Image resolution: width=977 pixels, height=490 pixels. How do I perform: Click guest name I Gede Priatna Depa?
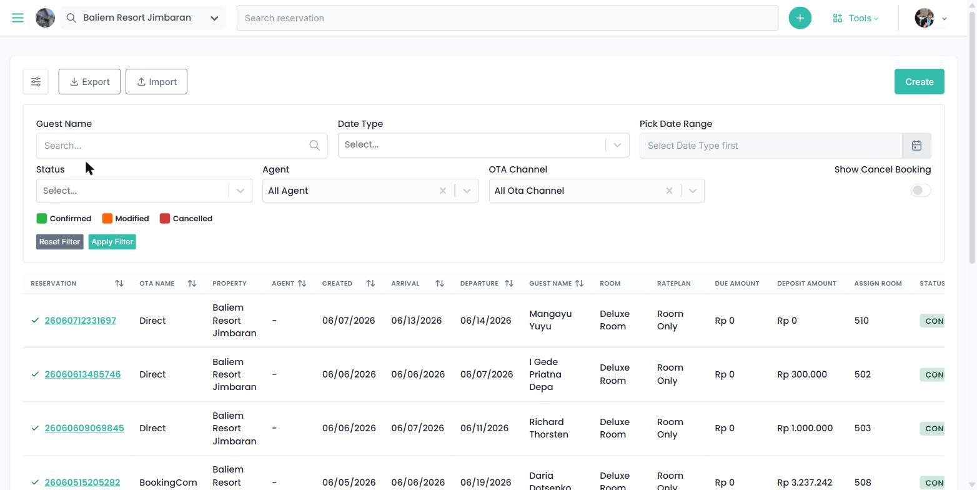coord(545,374)
